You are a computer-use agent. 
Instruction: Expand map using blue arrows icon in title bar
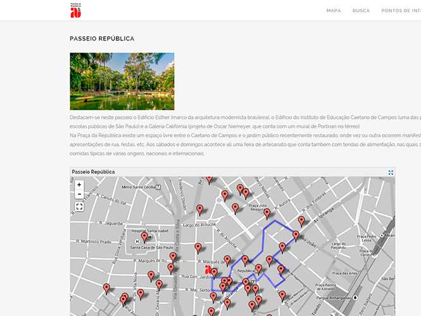391,173
